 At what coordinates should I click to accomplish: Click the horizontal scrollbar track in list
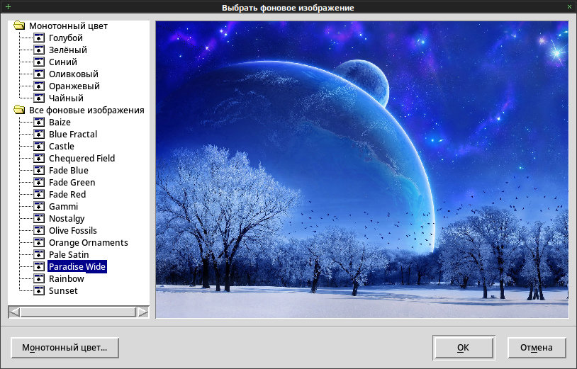click(79, 312)
